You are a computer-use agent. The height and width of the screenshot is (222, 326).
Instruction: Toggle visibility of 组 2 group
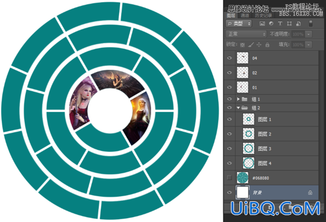click(229, 108)
